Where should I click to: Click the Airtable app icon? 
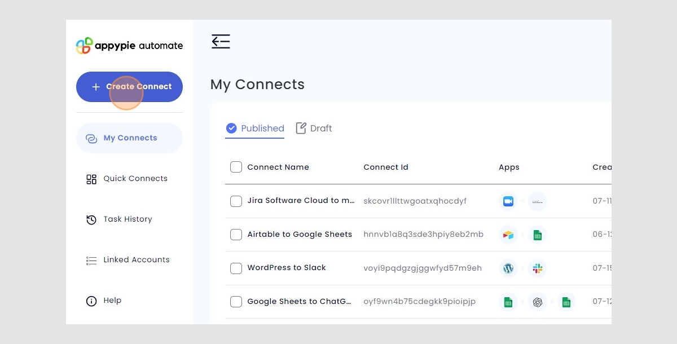click(508, 235)
